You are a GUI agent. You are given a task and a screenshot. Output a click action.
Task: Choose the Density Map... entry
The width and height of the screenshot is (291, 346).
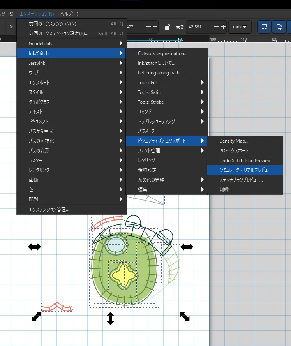pos(245,141)
